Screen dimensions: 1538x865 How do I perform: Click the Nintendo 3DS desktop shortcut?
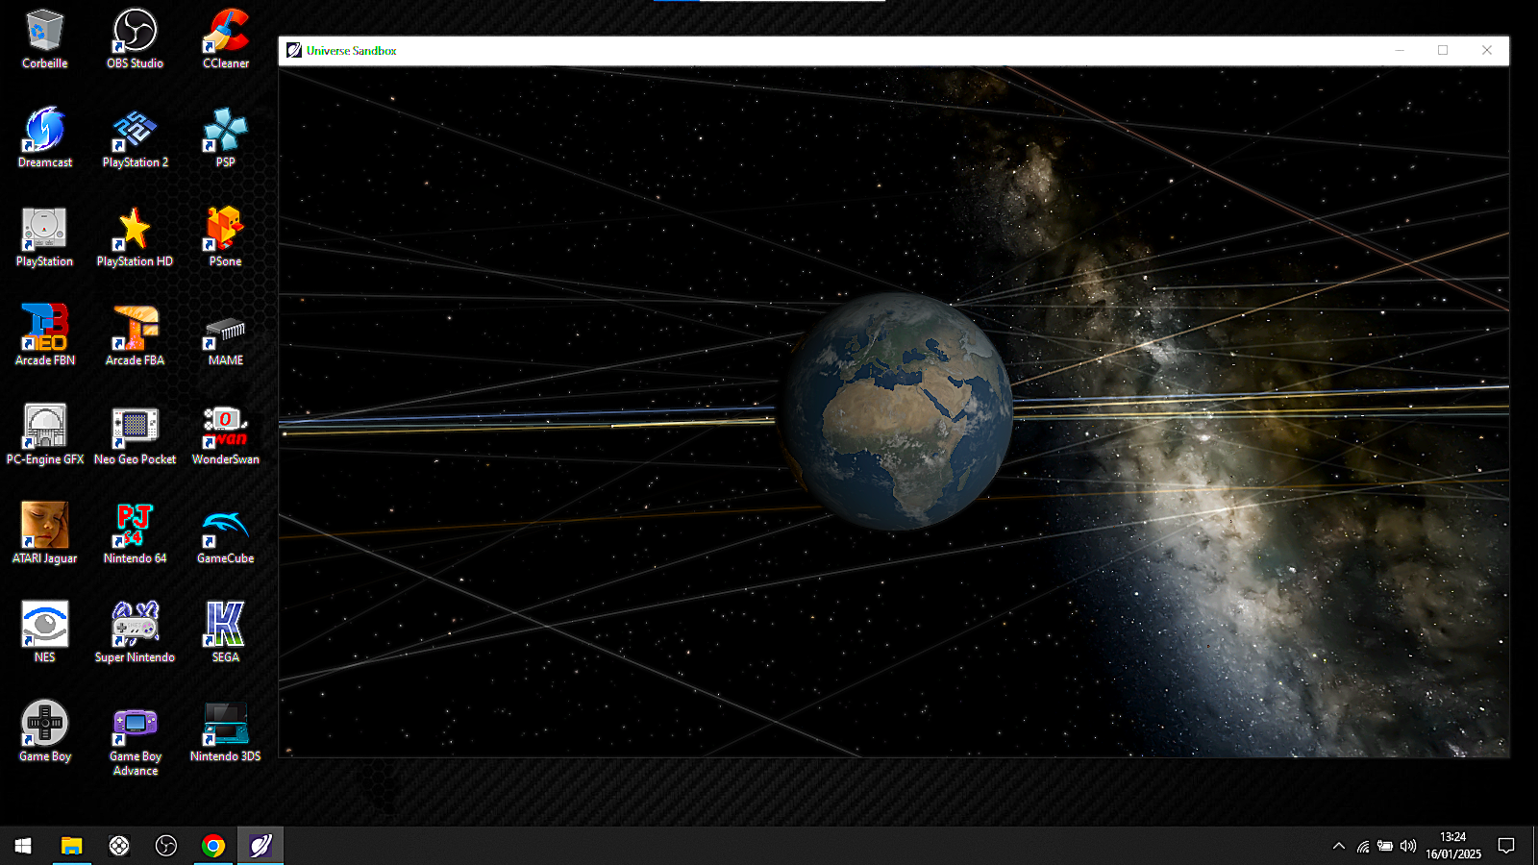tap(225, 731)
